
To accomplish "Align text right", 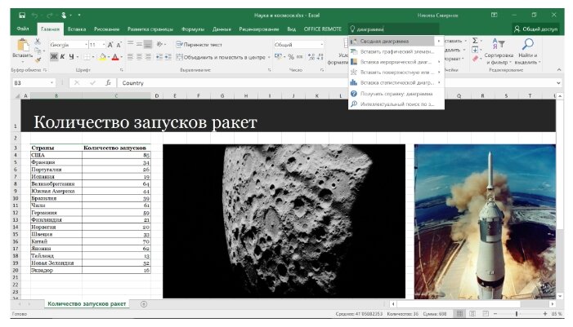I will (x=148, y=57).
